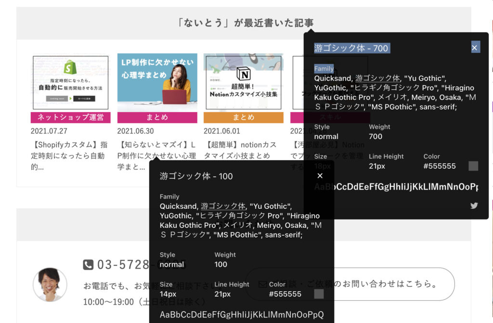Open the Shopify auto-sale article thumbnail
Viewport: 493px width, 323px height.
click(71, 82)
